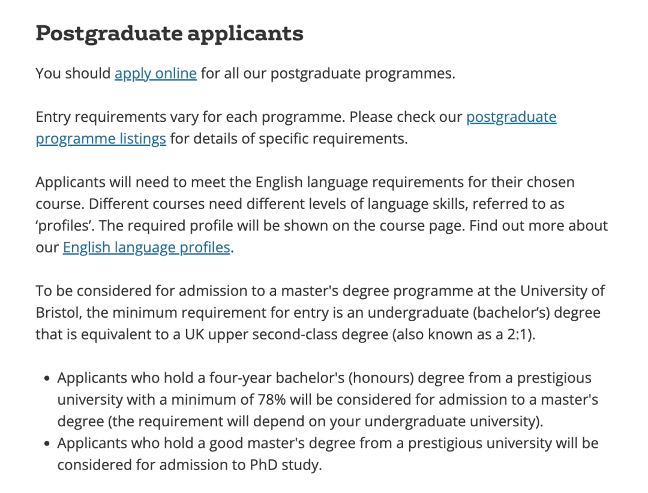Open the "English language profiles" link
Screen dimensions: 648x493
tap(146, 247)
